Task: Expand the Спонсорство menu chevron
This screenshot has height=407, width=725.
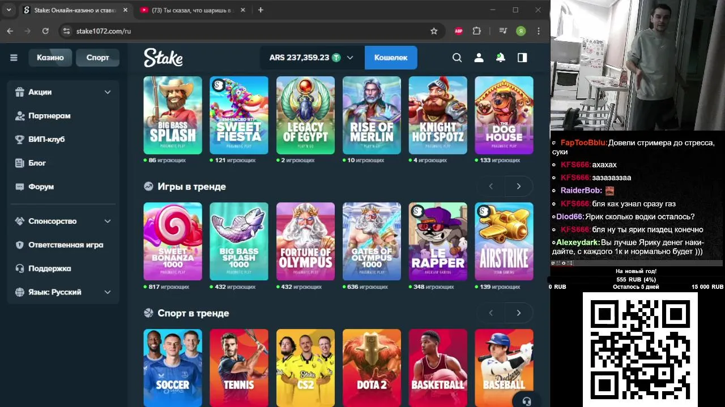Action: (108, 221)
